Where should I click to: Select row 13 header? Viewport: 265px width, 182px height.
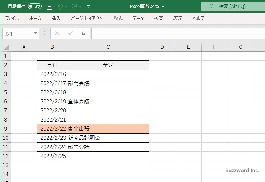point(5,165)
